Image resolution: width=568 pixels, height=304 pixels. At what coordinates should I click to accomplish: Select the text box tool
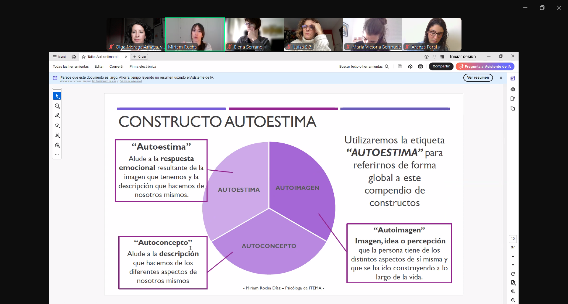coord(57,135)
